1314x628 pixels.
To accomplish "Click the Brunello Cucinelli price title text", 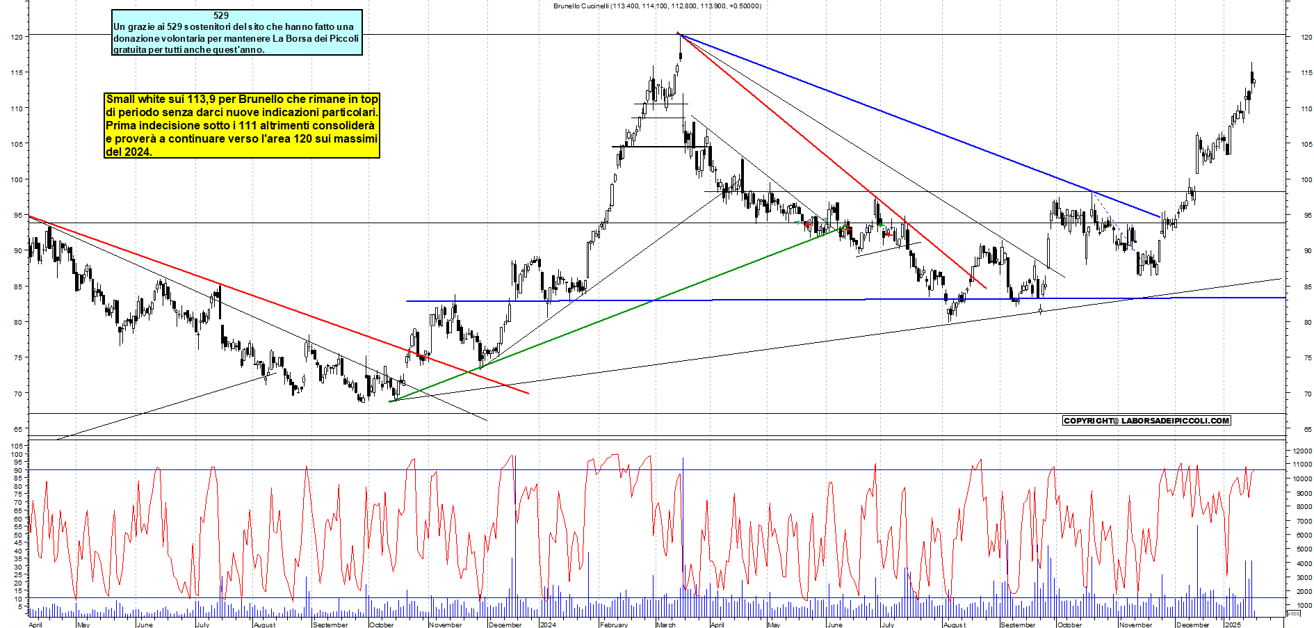I will pos(657,6).
